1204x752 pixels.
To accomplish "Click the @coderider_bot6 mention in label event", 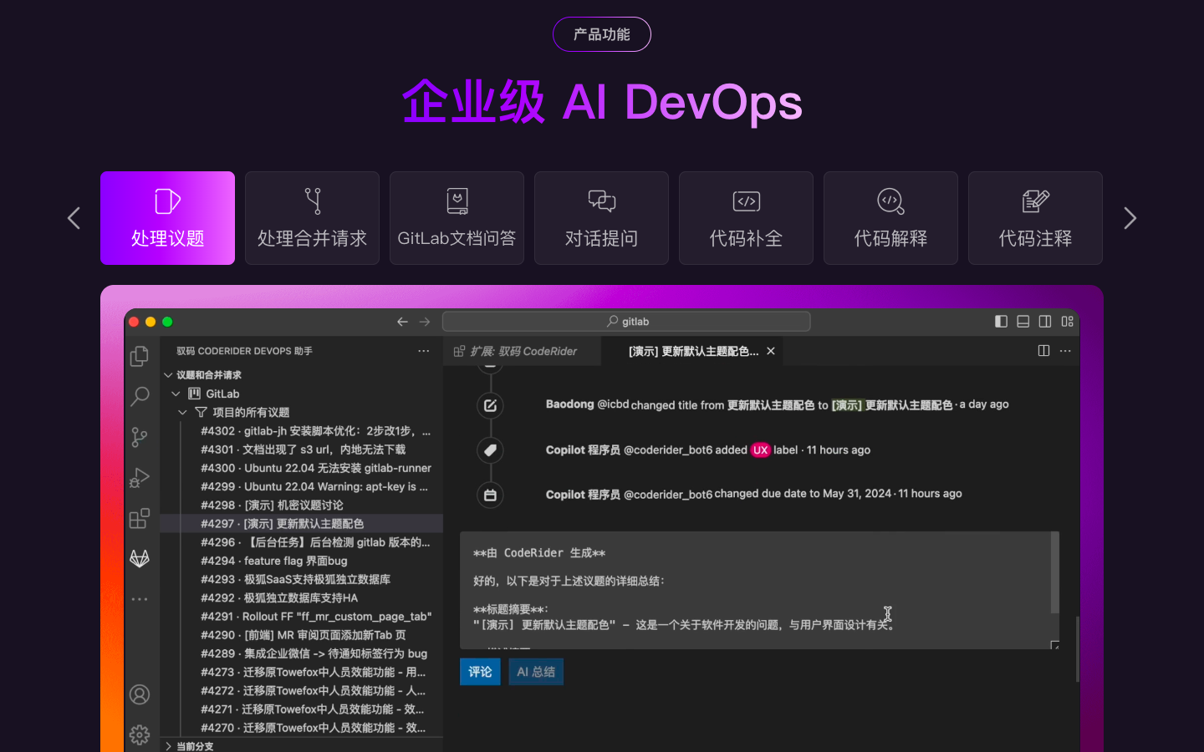I will 668,450.
